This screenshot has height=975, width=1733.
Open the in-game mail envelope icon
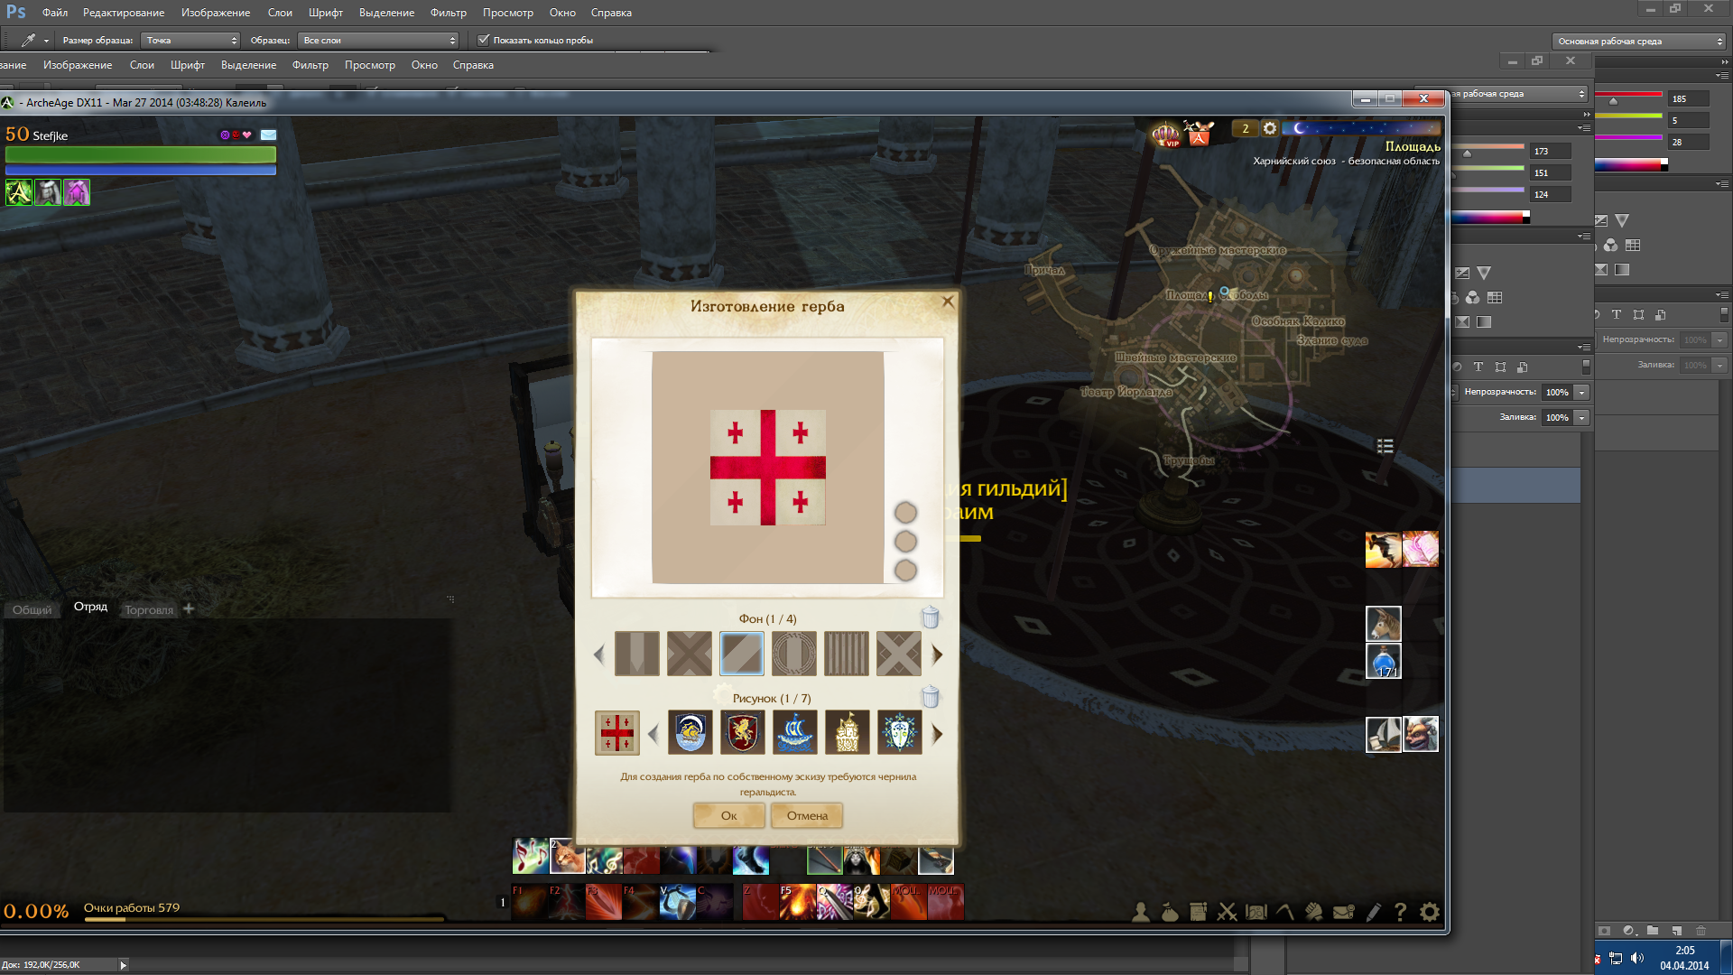(x=1343, y=912)
